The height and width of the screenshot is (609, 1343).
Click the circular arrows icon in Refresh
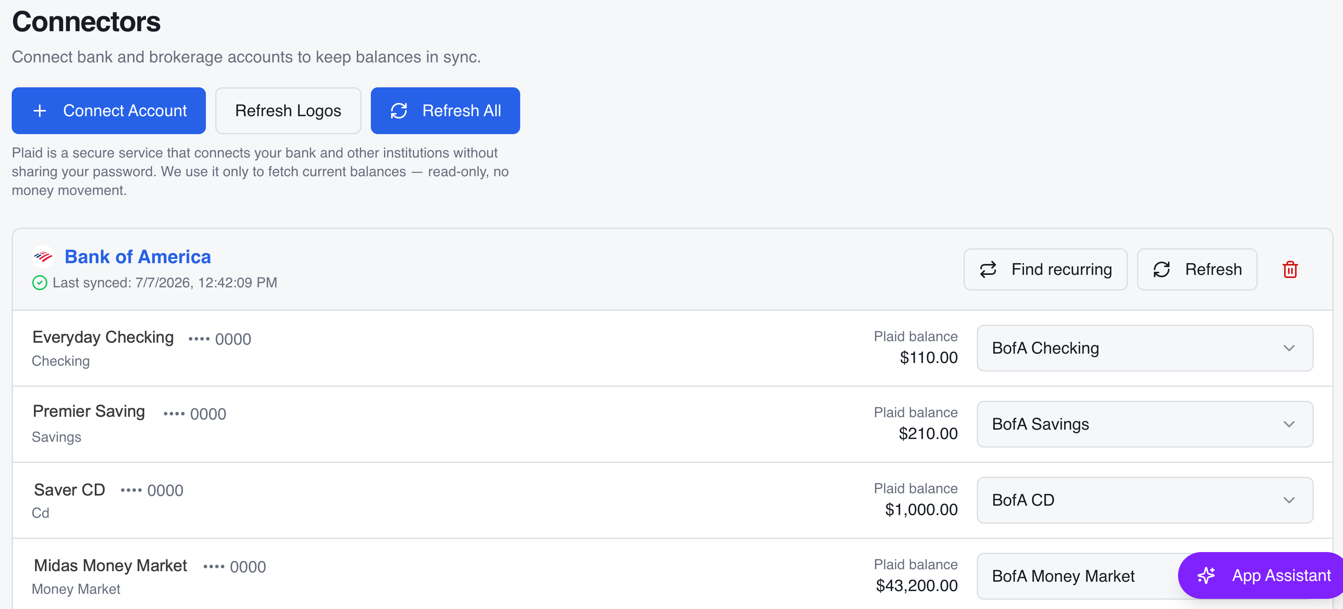pyautogui.click(x=1162, y=269)
